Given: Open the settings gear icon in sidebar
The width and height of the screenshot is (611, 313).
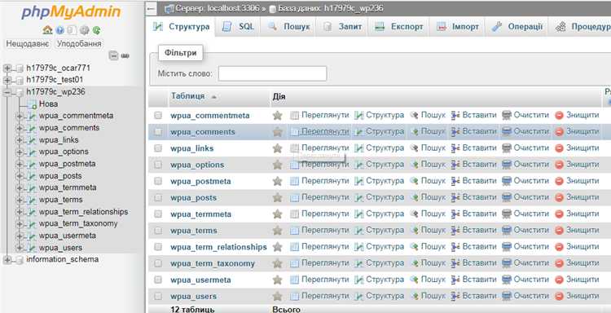Looking at the screenshot, I should click(x=84, y=30).
